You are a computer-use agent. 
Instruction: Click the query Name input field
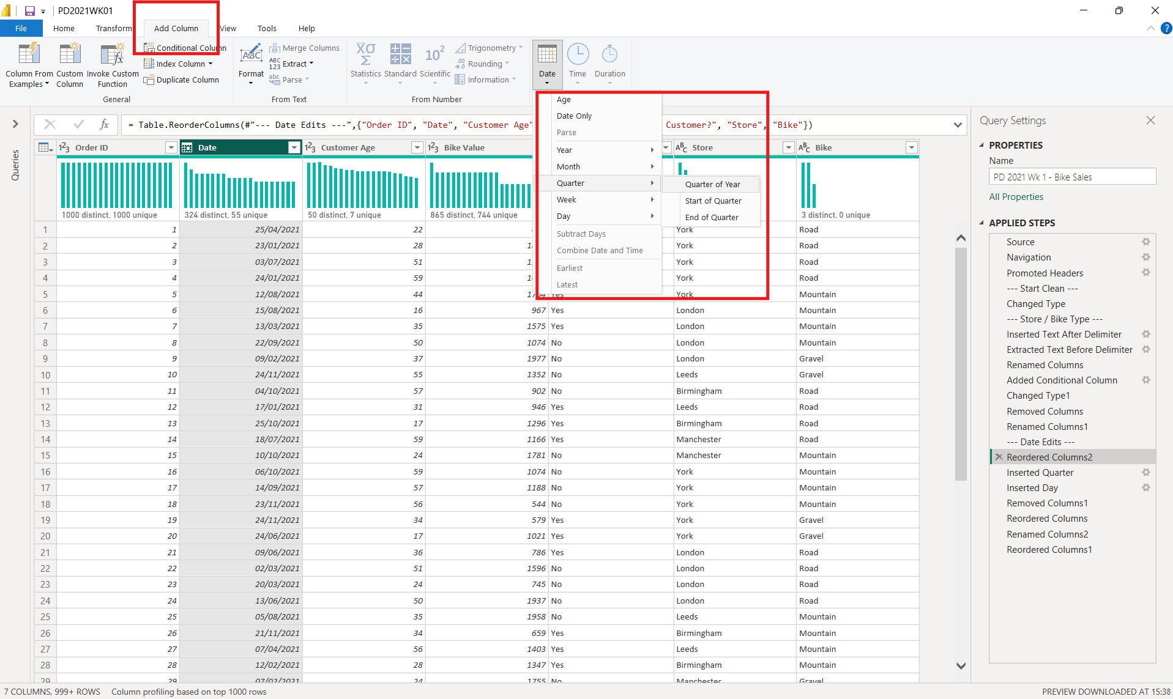coord(1072,177)
